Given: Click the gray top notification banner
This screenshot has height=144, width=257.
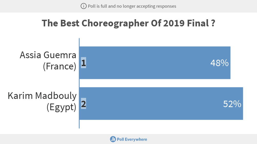Looking at the screenshot, I should 128,6.
